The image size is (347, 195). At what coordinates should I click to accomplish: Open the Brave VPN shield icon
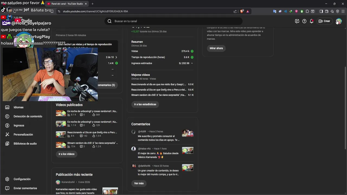pyautogui.click(x=338, y=11)
